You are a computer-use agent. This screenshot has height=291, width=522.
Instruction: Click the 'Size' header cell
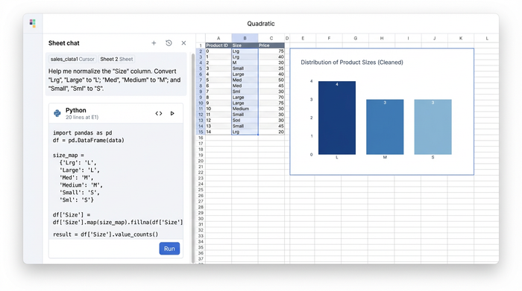pyautogui.click(x=245, y=45)
